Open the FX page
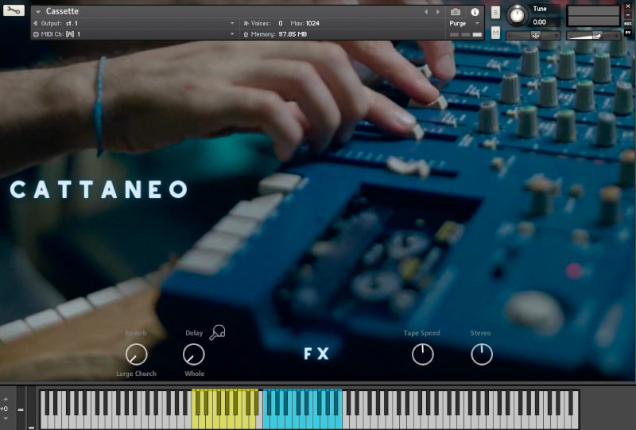Image resolution: width=636 pixels, height=430 pixels. [x=316, y=354]
